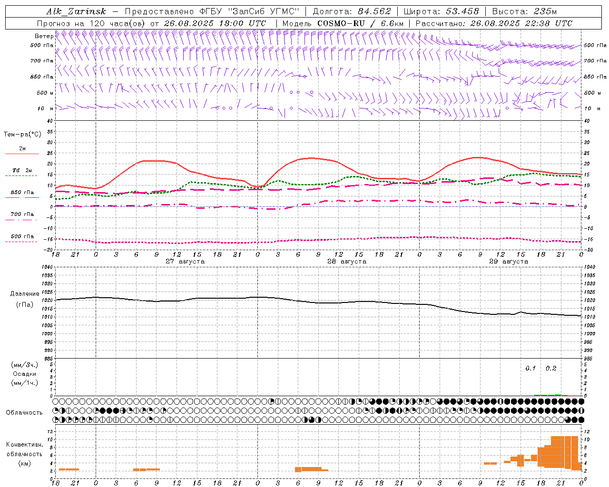This screenshot has width=609, height=487.
Task: Click the precipitation value 0.1
Action: pos(530,369)
